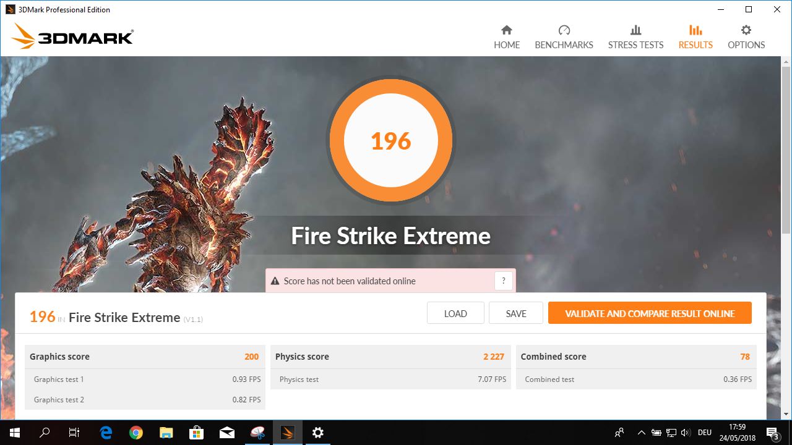Go to BENCHMARKS section
The width and height of the screenshot is (792, 445).
click(x=564, y=38)
